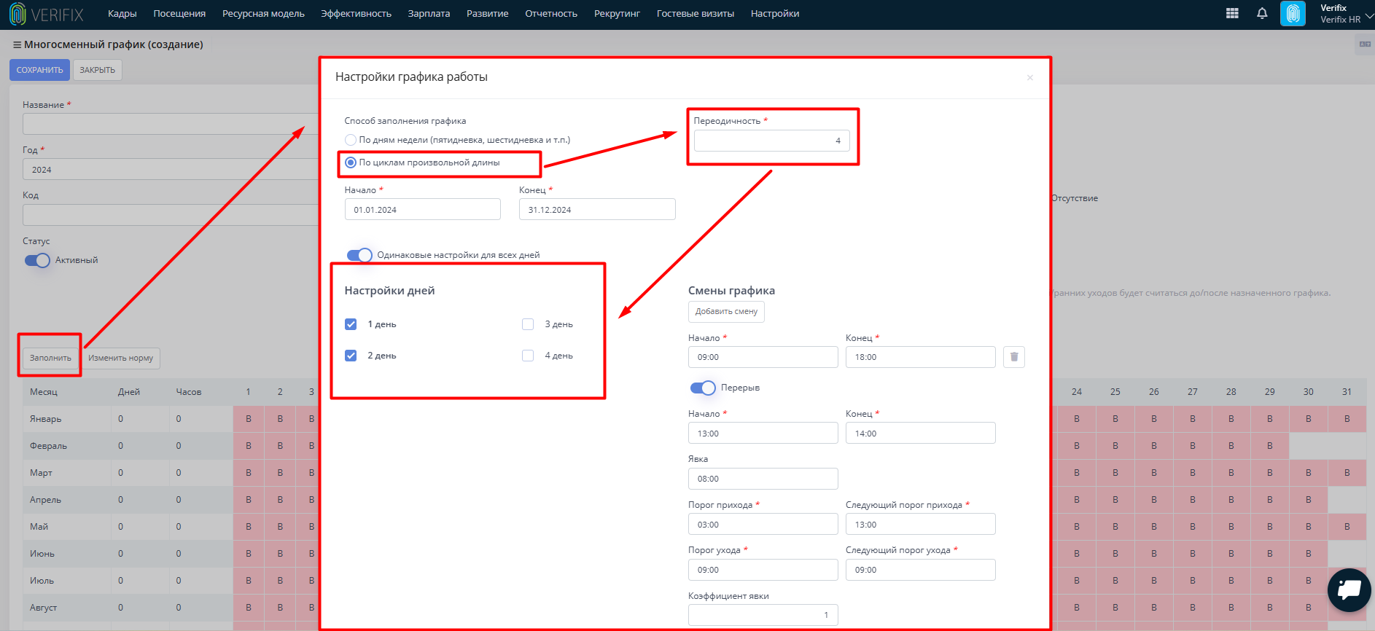
Task: Toggle the Перерыв switch
Action: pos(703,388)
